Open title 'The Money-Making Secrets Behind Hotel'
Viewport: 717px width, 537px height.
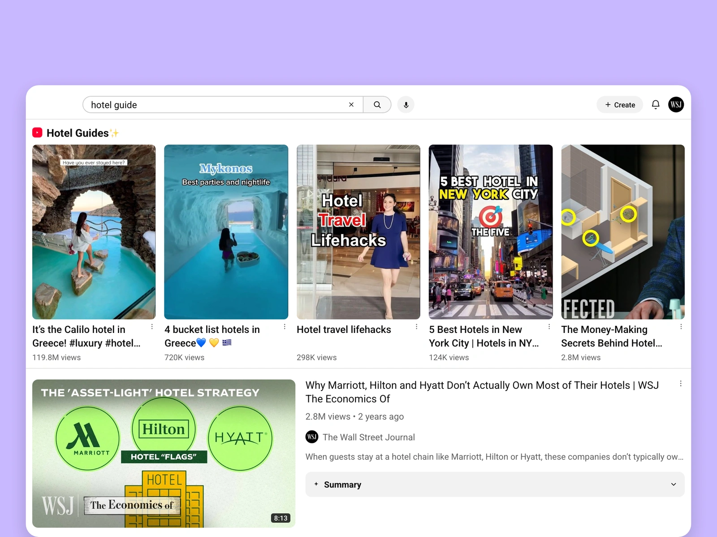pyautogui.click(x=612, y=336)
